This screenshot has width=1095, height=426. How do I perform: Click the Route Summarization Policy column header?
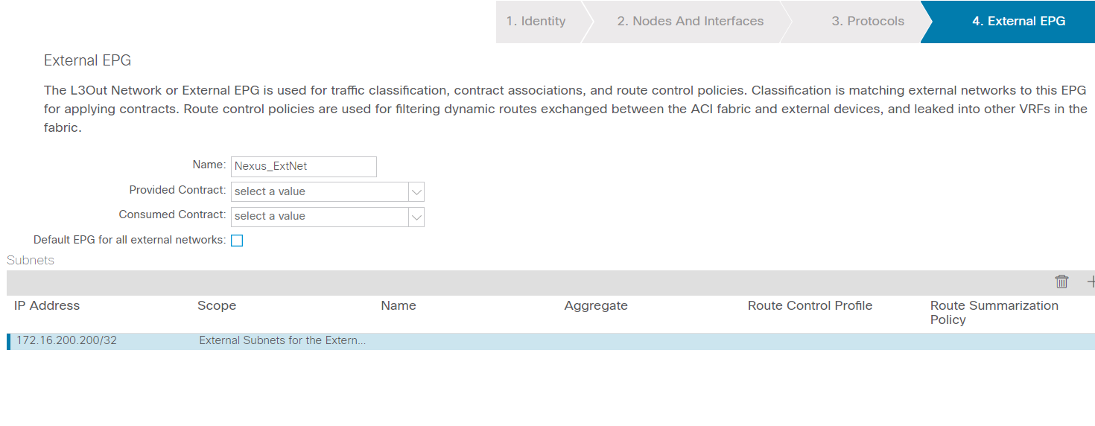tap(994, 312)
